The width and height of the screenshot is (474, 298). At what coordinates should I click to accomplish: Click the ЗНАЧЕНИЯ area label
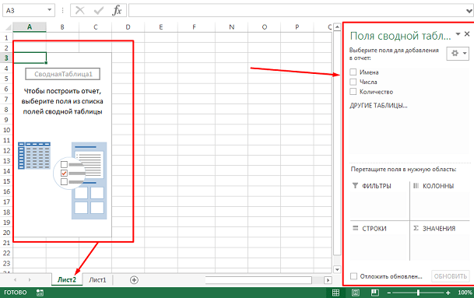click(439, 229)
